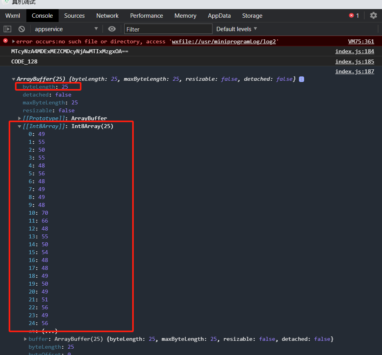Image resolution: width=382 pixels, height=355 pixels.
Task: Open the Default levels dropdown
Action: click(236, 29)
